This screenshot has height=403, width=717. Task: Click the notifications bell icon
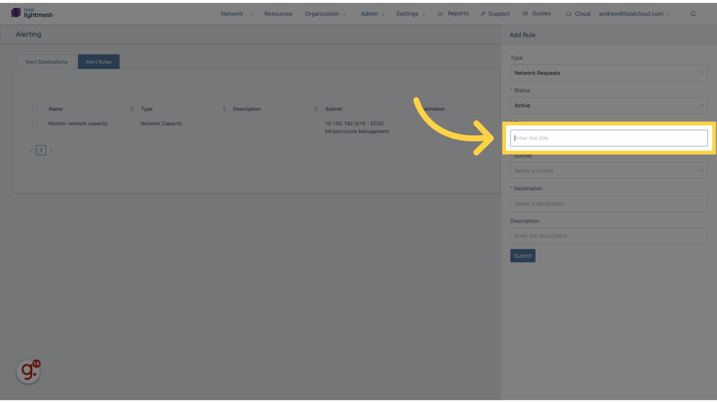click(x=693, y=13)
